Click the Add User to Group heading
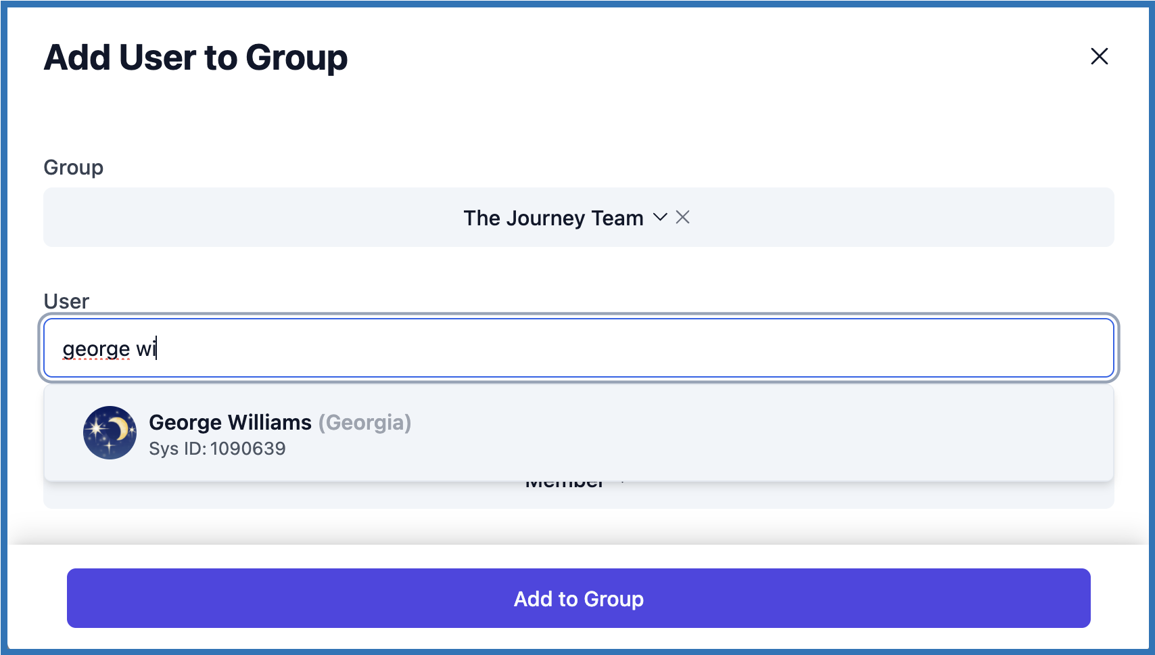 pos(195,58)
